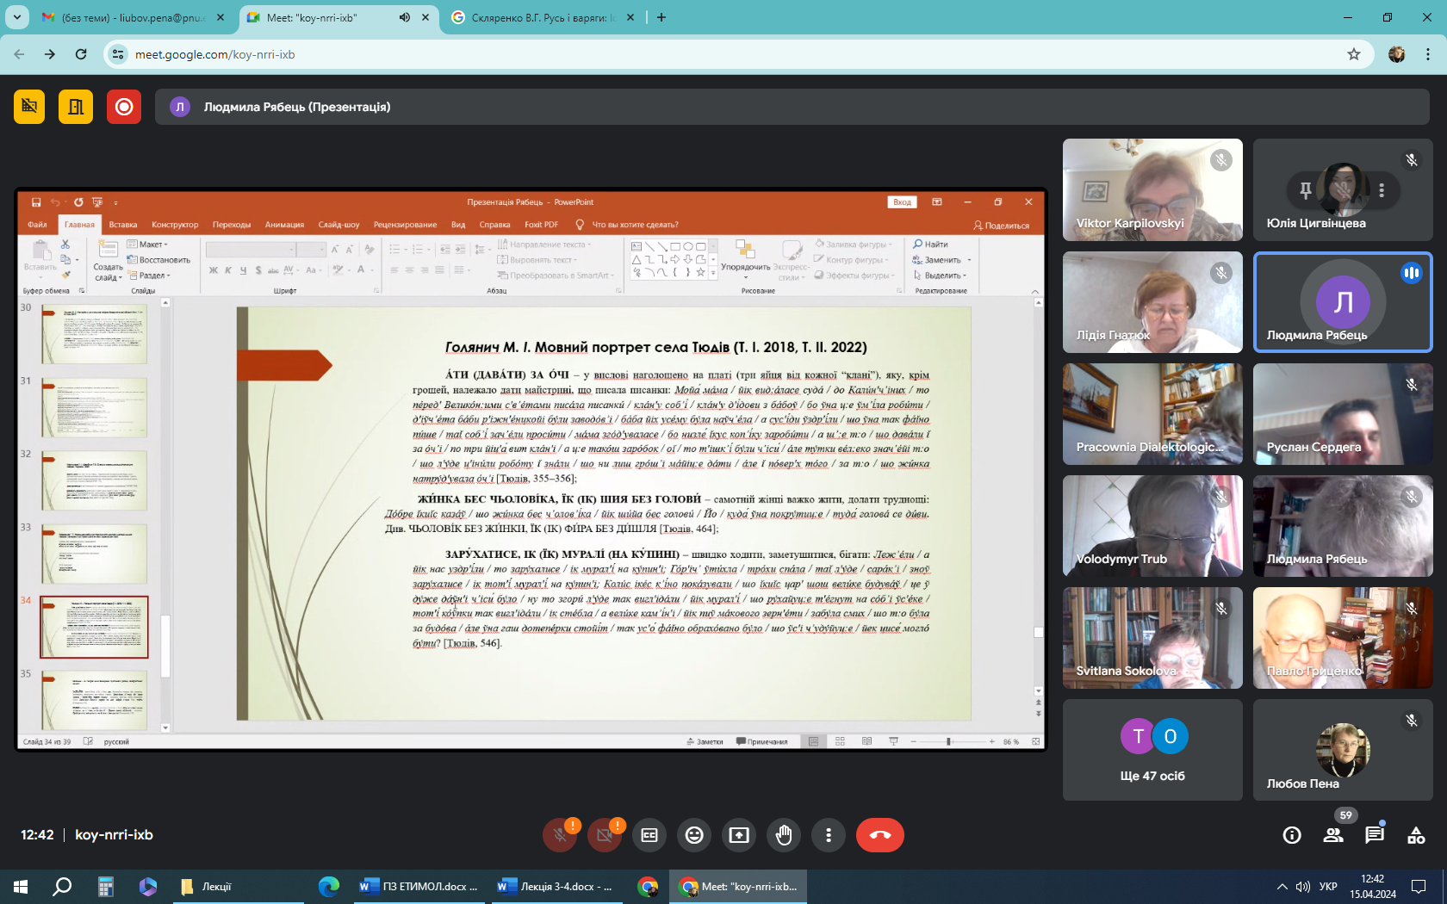Open the activities shapes icon
Screen dimensions: 1447x904
click(1416, 835)
